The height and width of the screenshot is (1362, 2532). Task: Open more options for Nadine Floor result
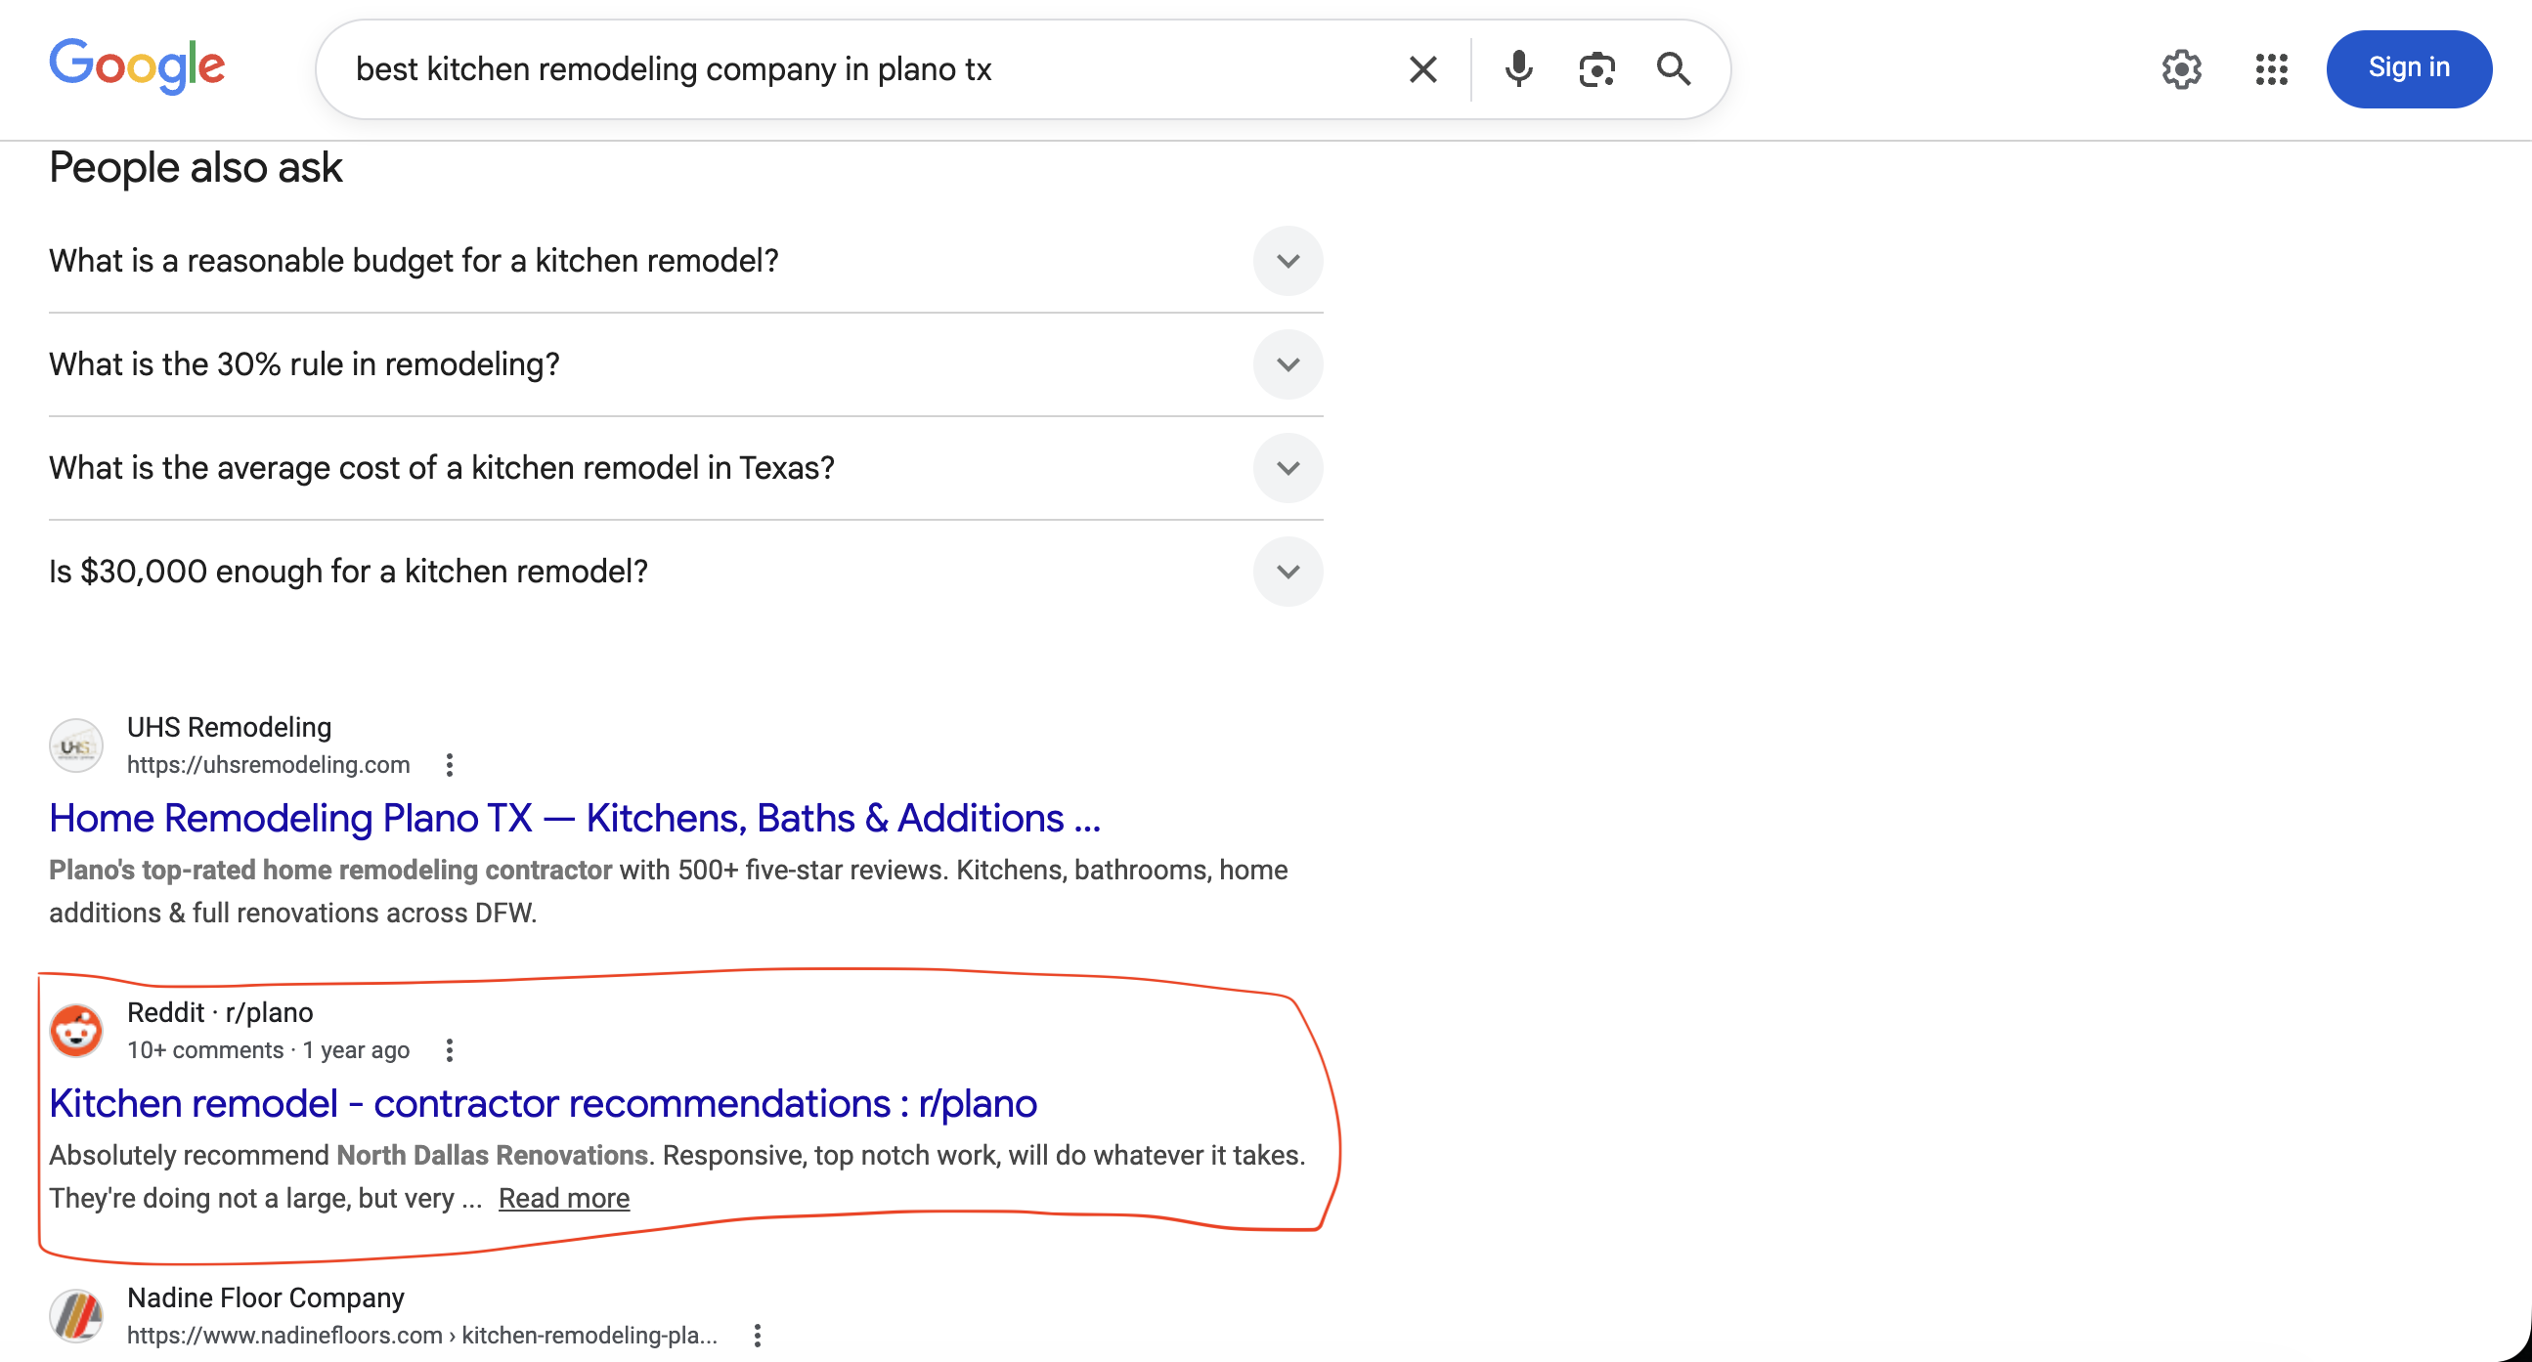point(757,1336)
